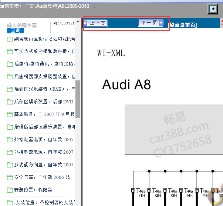Open the 后部区娱乐装置、后部 DVD folder
223x206 pixels.
44,102
